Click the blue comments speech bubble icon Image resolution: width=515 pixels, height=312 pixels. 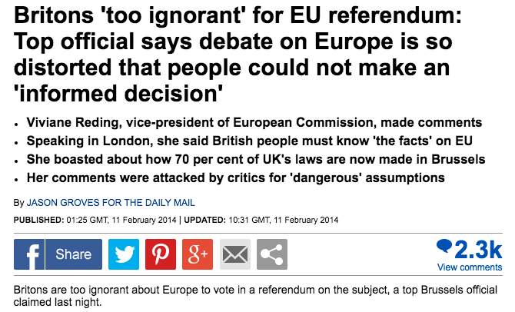[x=444, y=246]
